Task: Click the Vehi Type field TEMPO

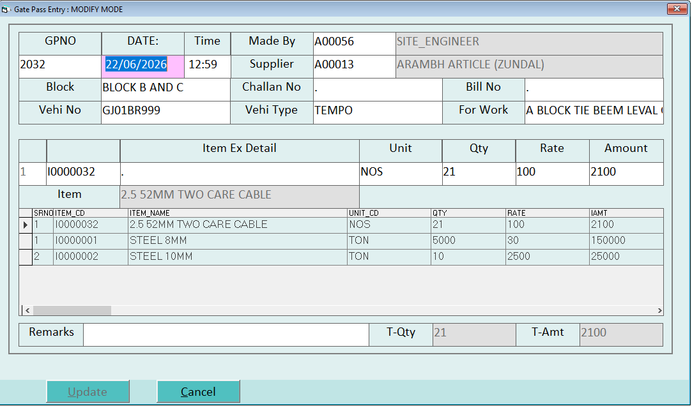Action: pyautogui.click(x=378, y=112)
